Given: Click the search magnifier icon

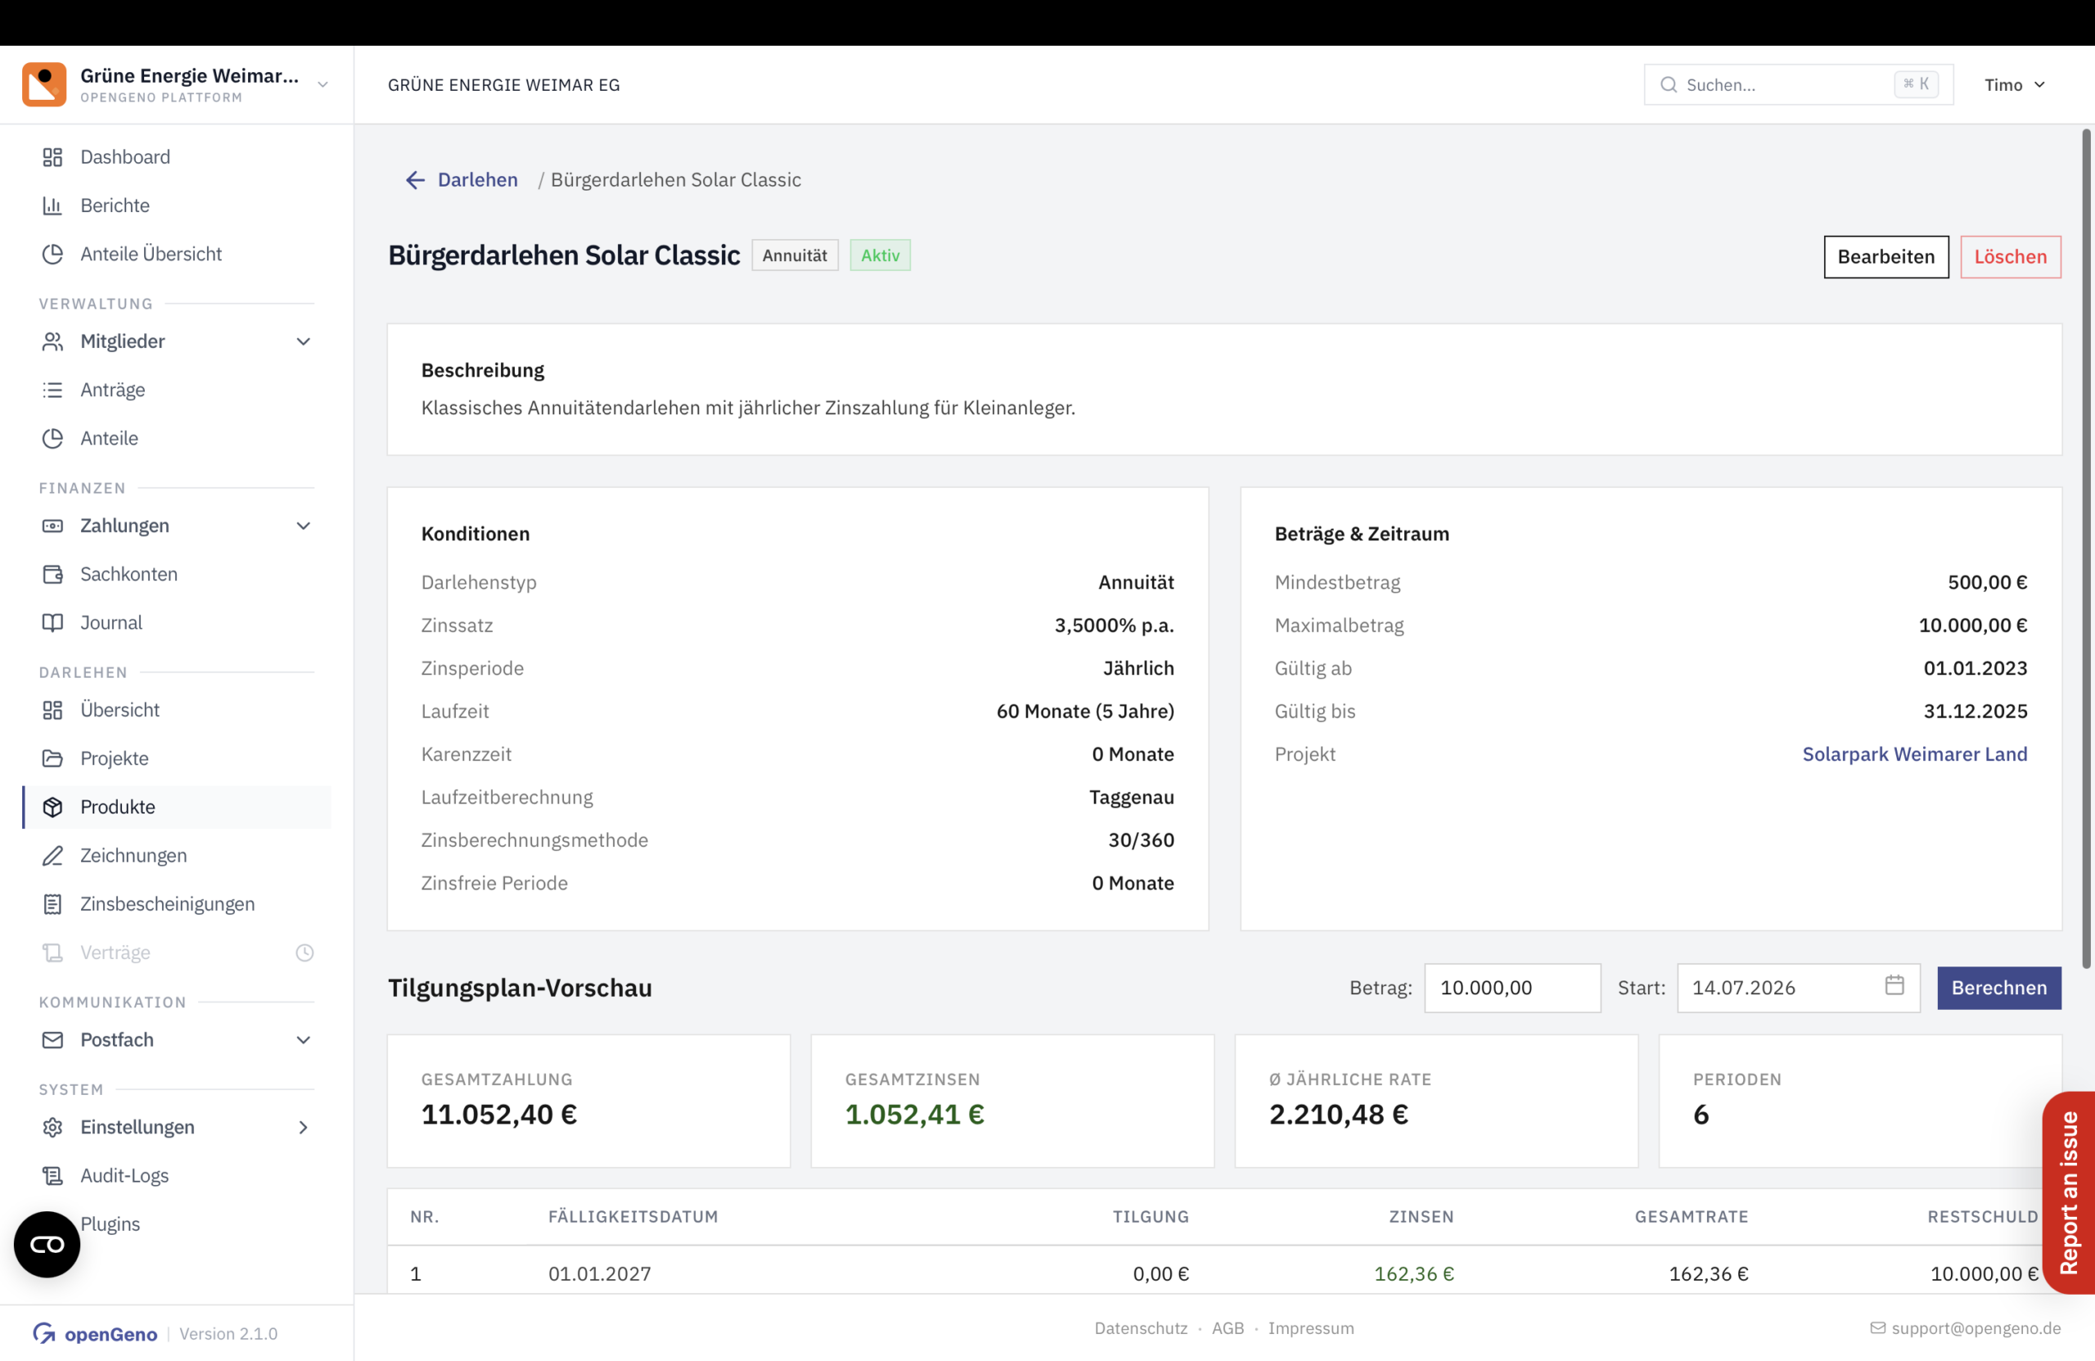Looking at the screenshot, I should [1668, 85].
